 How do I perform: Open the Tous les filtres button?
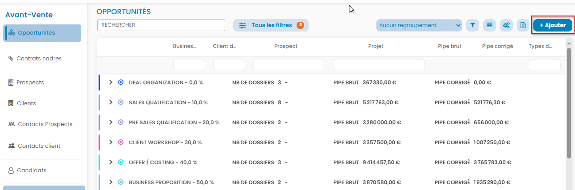click(x=271, y=25)
